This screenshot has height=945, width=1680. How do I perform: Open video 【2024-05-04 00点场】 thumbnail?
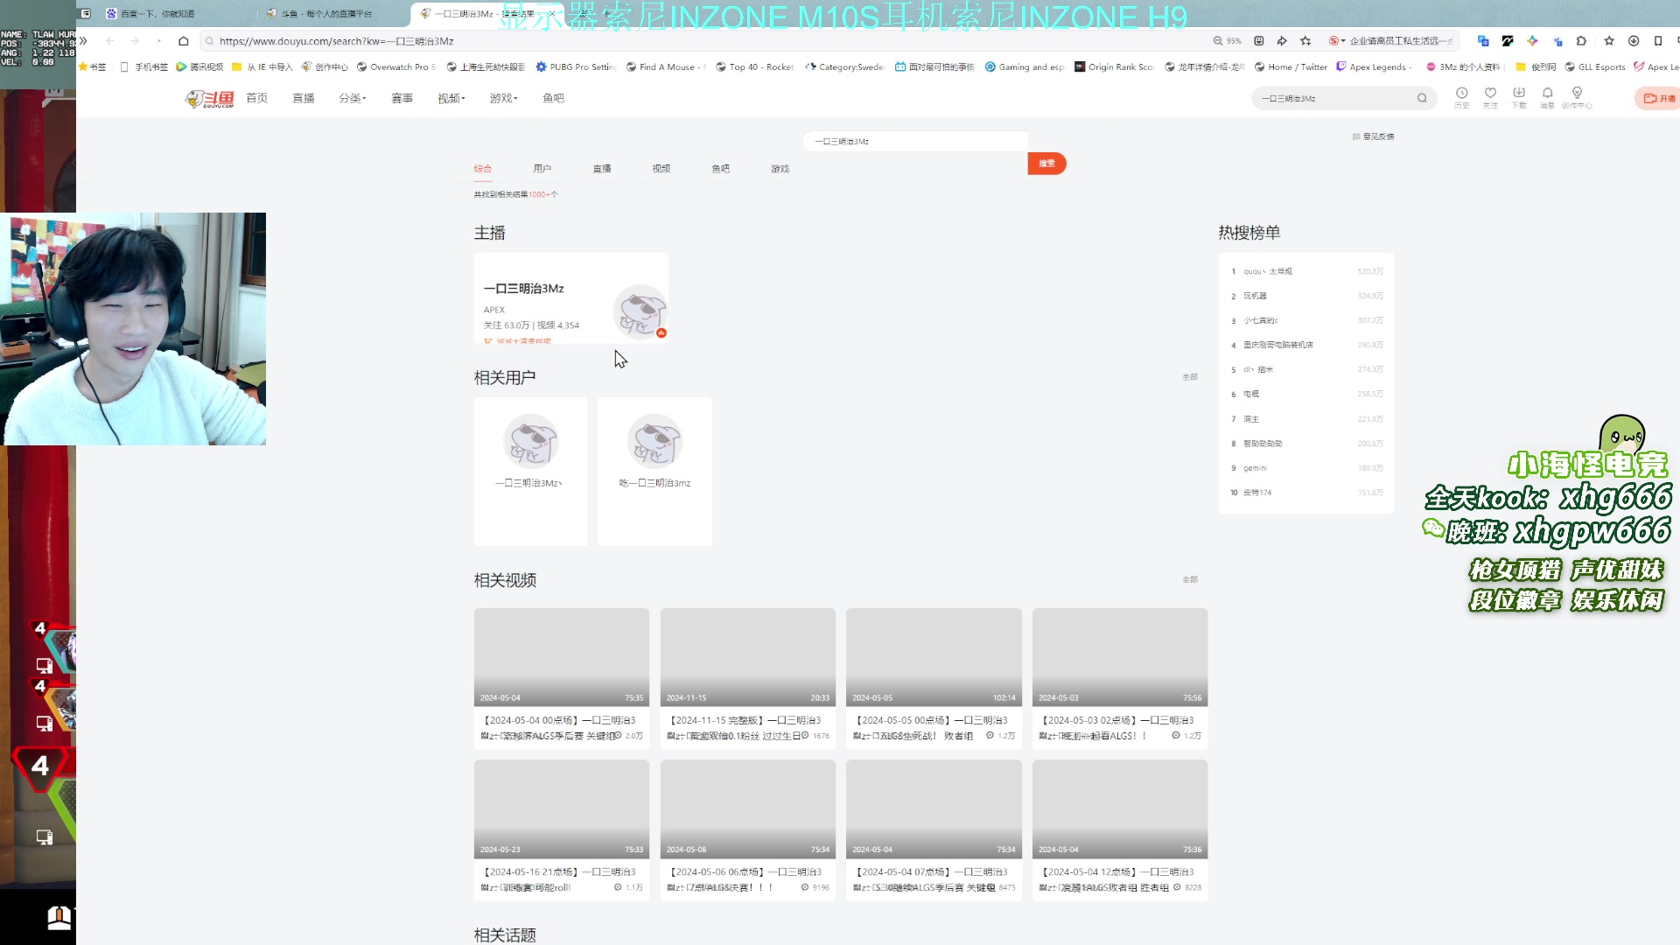[562, 657]
